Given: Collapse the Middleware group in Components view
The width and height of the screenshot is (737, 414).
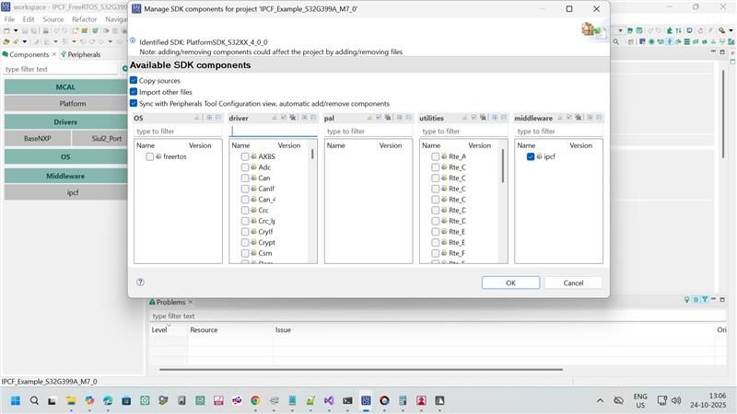Looking at the screenshot, I should coord(65,176).
